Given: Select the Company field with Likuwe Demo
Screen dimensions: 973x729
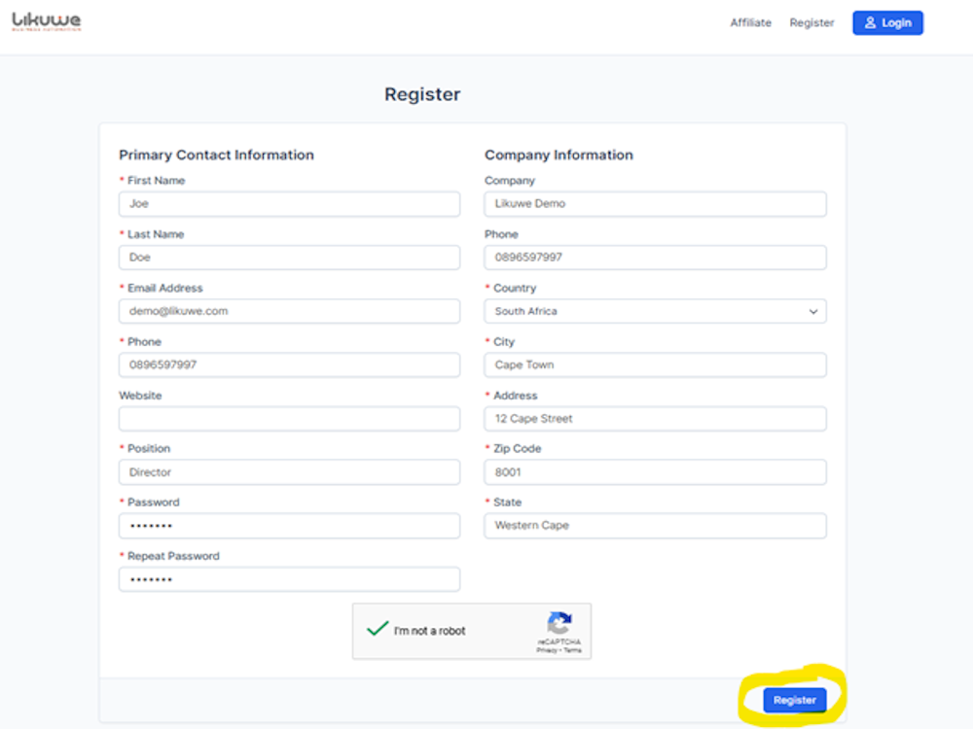Looking at the screenshot, I should [x=655, y=204].
